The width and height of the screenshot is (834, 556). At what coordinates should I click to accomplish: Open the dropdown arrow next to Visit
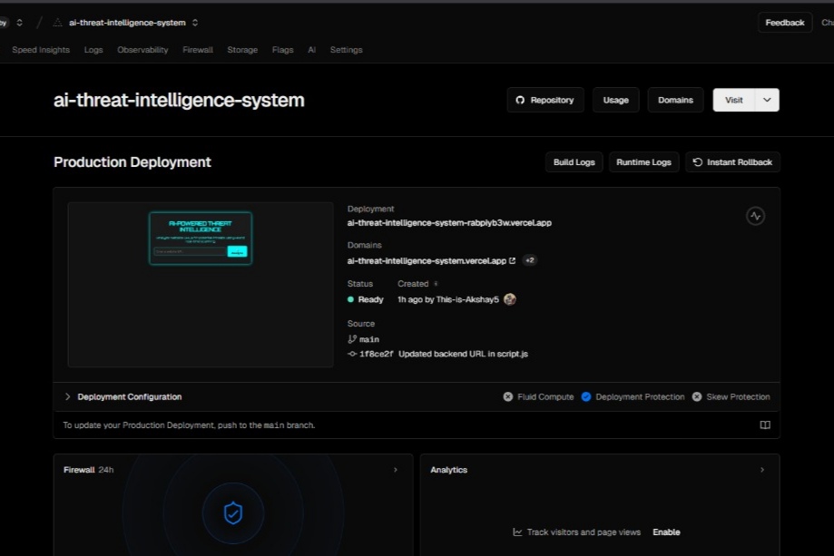767,100
